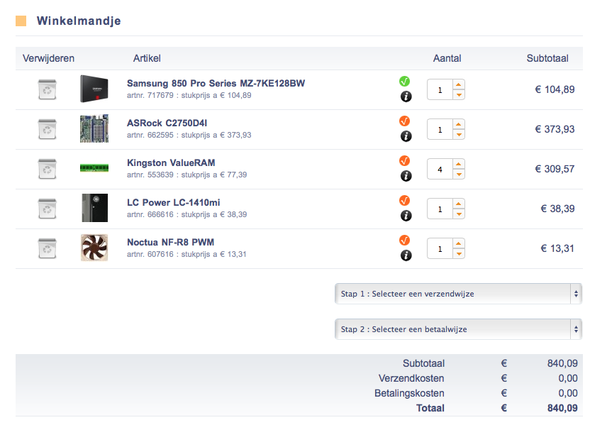Remove Samsung 850 Pro from cart

tap(48, 89)
